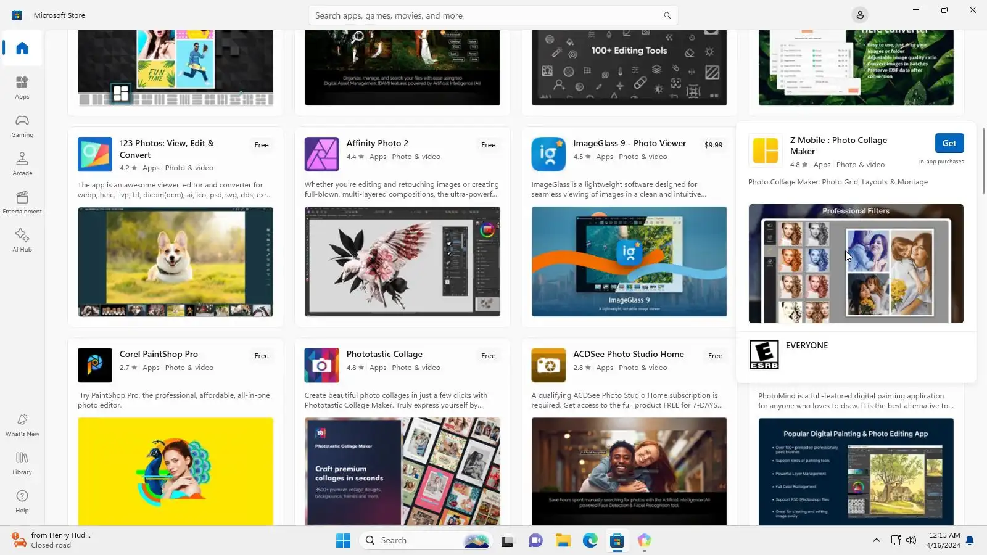Viewport: 987px width, 555px height.
Task: Open "Z Mobile : Photo Collage Maker" title
Action: point(838,146)
